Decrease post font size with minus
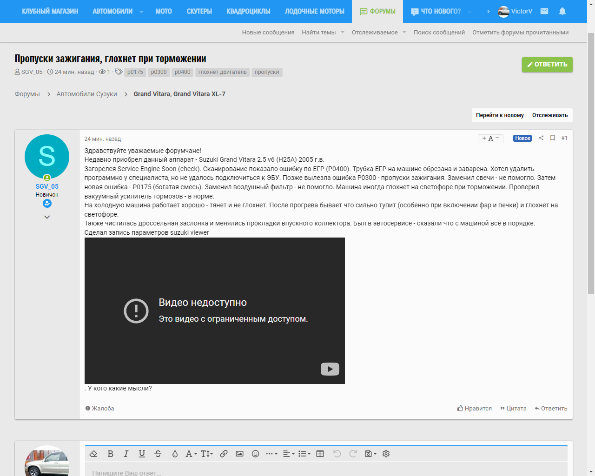 pos(497,138)
